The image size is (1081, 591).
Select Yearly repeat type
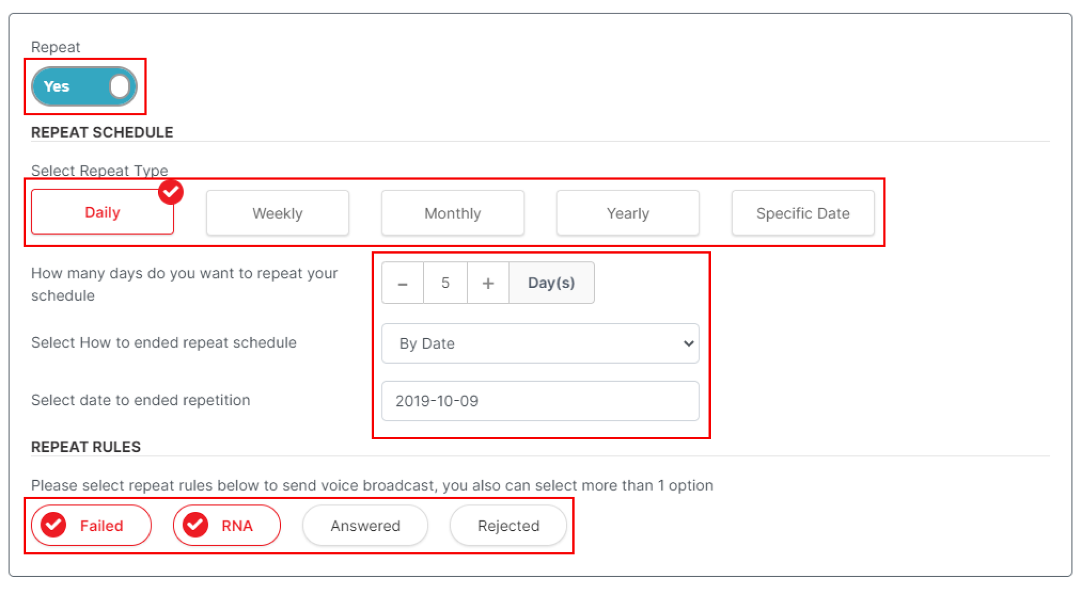pos(628,213)
